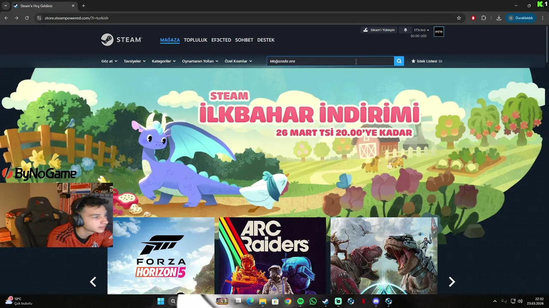Open the dinosaur game card thumbnail
Viewport: 549px width, 308px height.
pos(384,256)
